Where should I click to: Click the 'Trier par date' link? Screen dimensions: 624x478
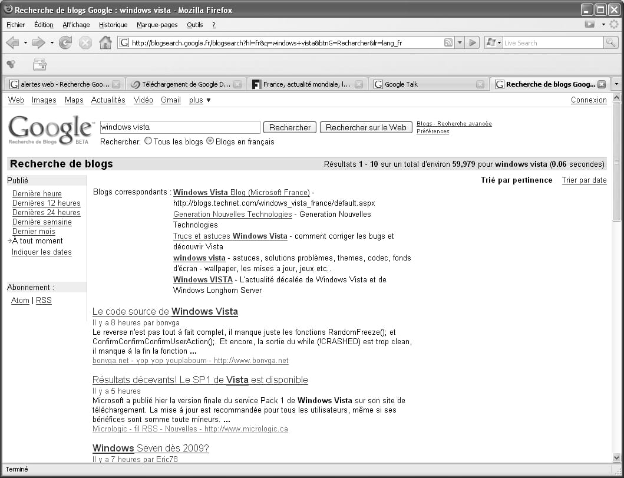[584, 180]
